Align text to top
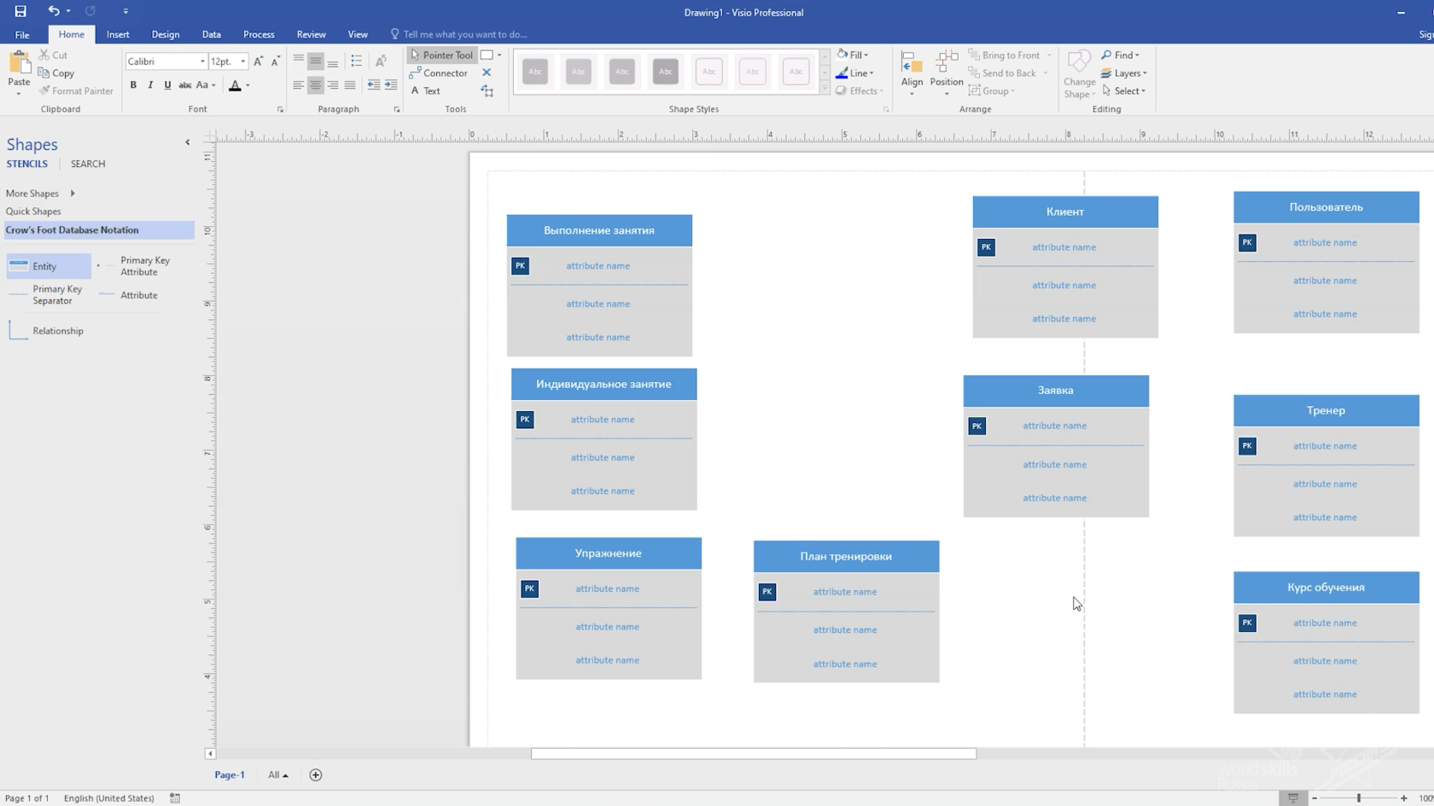Viewport: 1434px width, 806px height. (x=298, y=61)
